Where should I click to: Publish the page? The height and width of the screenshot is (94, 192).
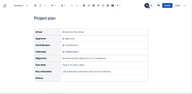(167, 5)
